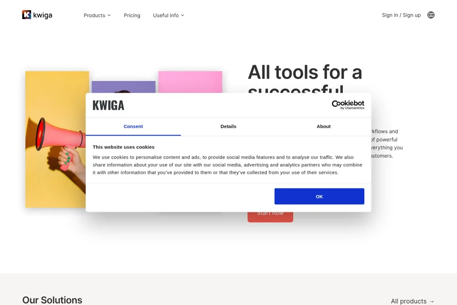Open the All products link

tap(412, 301)
